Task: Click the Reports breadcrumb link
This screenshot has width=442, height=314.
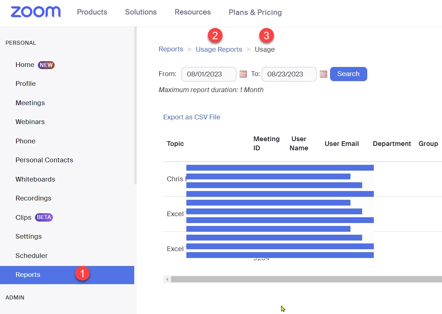Action: tap(171, 49)
